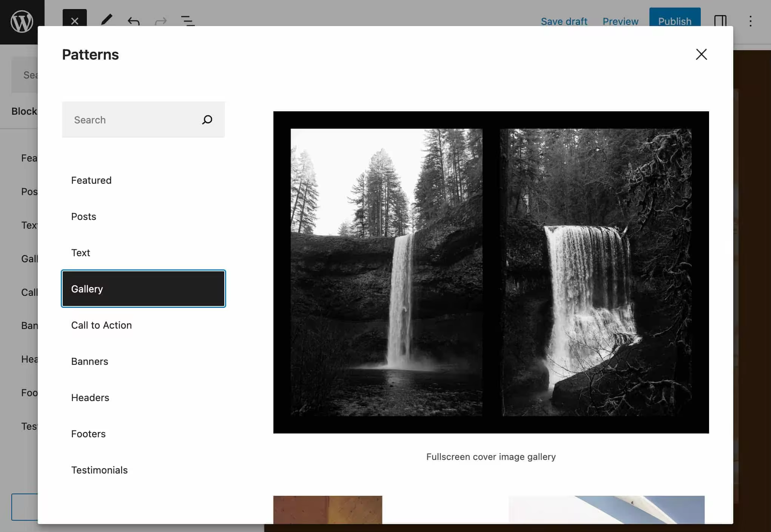Select the Gallery pattern category
The height and width of the screenshot is (532, 771).
[x=143, y=289]
